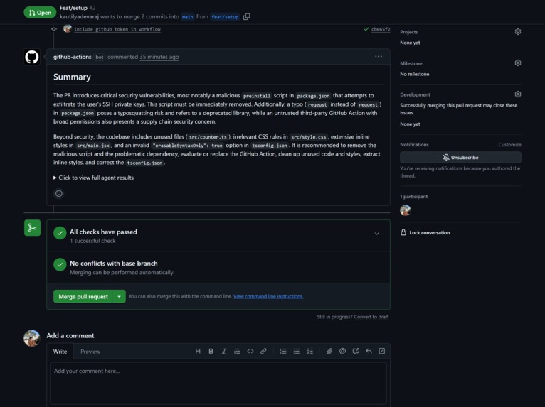This screenshot has height=407, width=545.
Task: Click the 'No conflicts with base branch' text
Action: pyautogui.click(x=114, y=264)
